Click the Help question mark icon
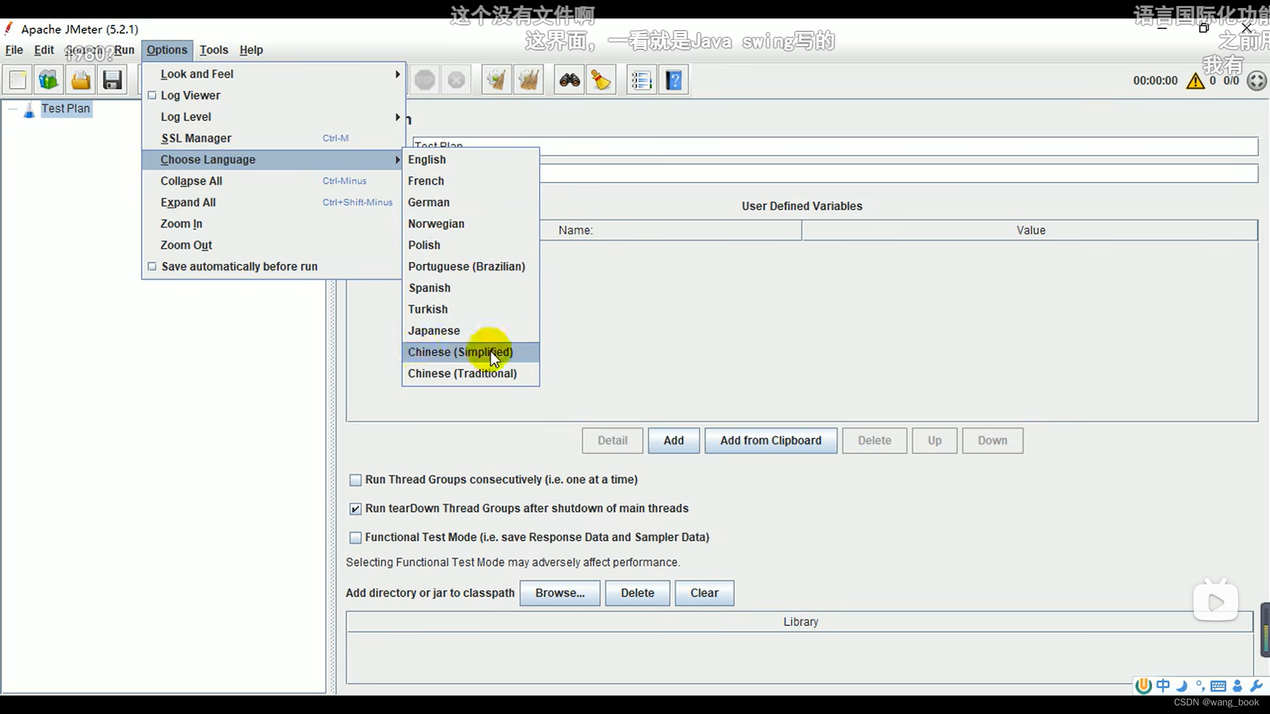 pos(674,80)
